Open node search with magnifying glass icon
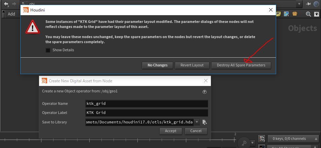 [308, 14]
